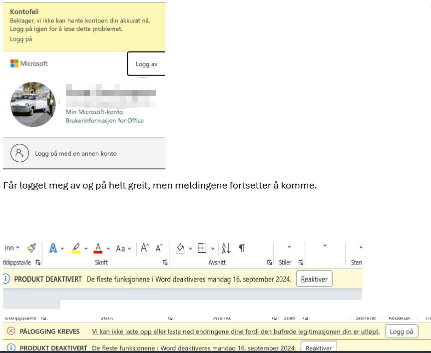431x353 pixels.
Task: Increase font size with the larger A icon
Action: tap(145, 248)
